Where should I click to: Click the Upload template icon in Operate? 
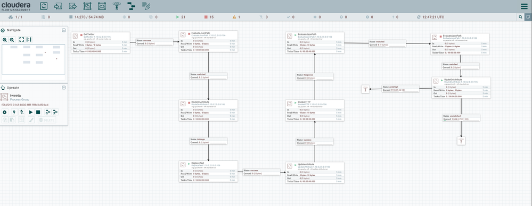click(x=55, y=112)
